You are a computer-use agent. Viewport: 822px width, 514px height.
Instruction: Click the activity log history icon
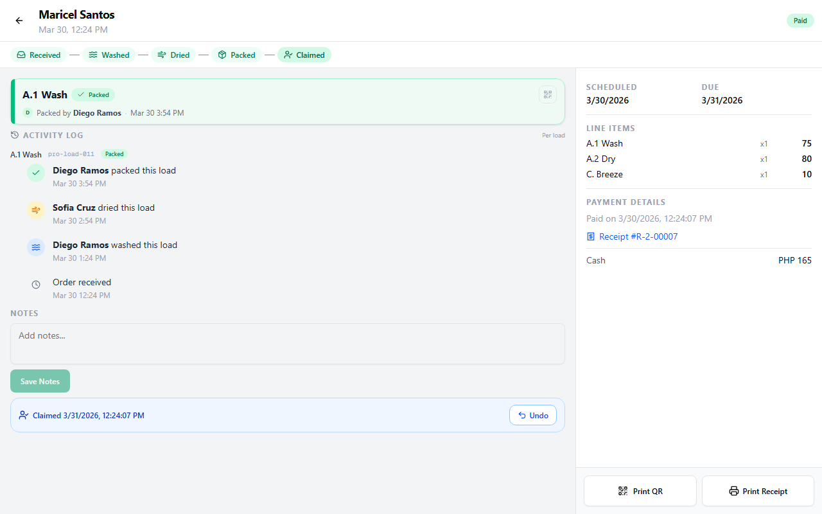(x=15, y=136)
